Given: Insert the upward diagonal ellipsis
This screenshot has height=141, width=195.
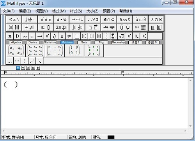Looking at the screenshot, I should (32, 61).
